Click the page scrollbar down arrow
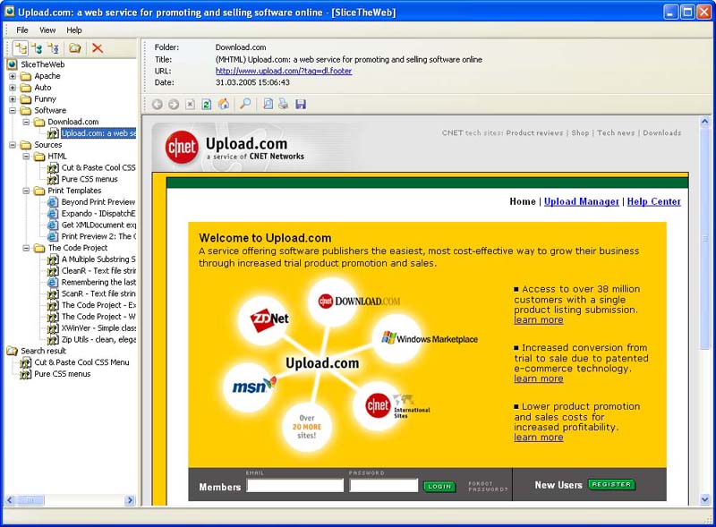The height and width of the screenshot is (527, 716). [704, 499]
